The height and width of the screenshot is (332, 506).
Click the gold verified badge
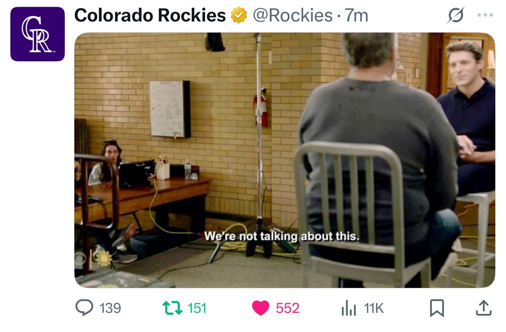(239, 15)
